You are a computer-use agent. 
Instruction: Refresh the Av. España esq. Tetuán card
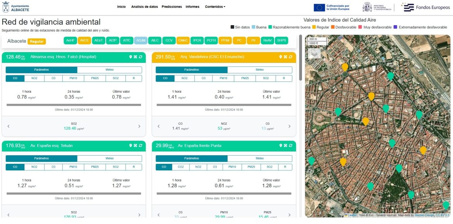pos(140,146)
